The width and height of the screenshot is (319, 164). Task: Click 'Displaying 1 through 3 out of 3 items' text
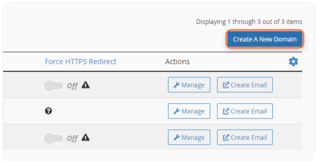click(x=249, y=22)
